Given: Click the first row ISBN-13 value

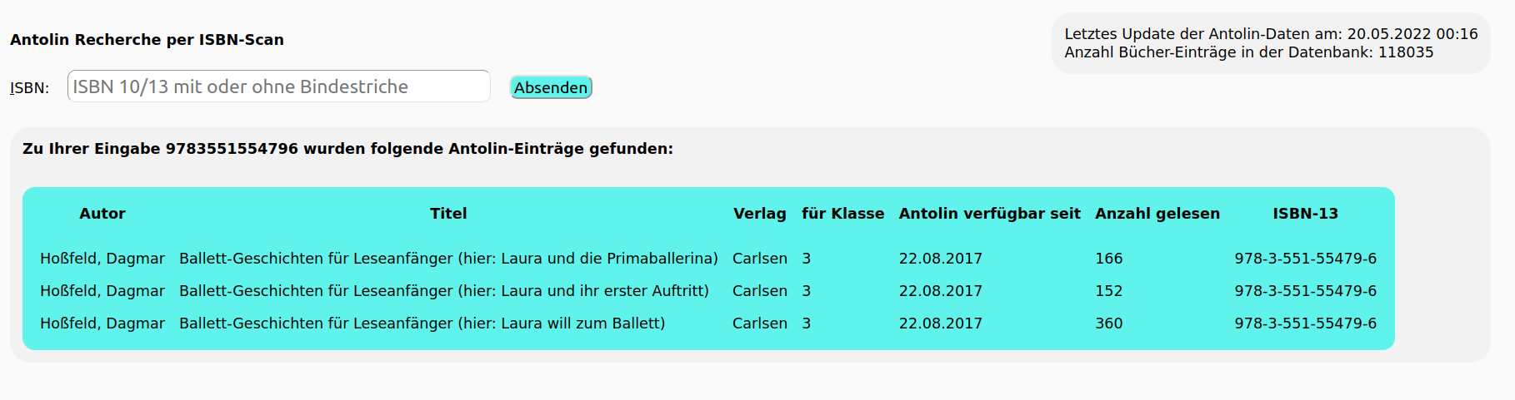Looking at the screenshot, I should 1305,259.
